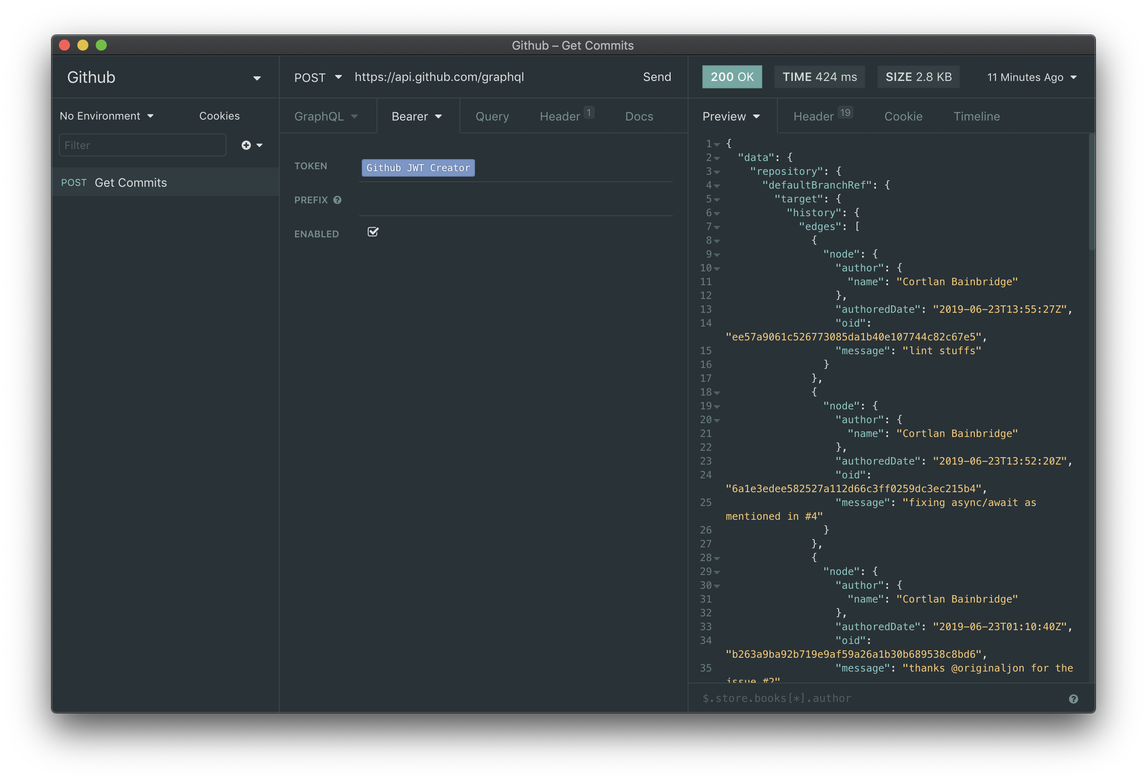The image size is (1147, 781).
Task: Click the Send button
Action: coord(656,77)
